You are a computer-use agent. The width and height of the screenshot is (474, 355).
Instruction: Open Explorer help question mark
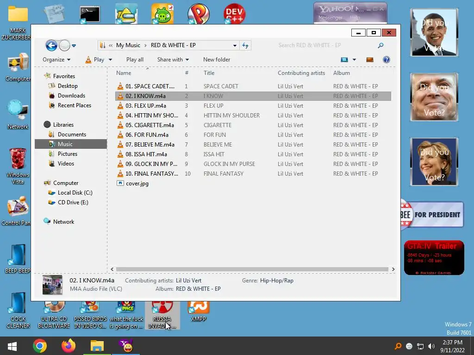[387, 60]
